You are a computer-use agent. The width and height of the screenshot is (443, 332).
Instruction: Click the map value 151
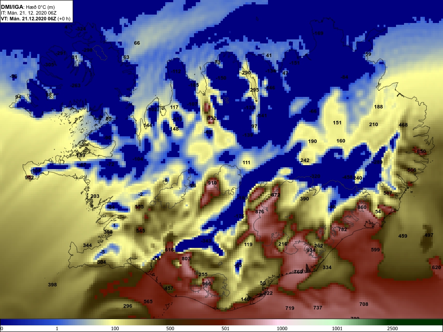[x=337, y=123]
